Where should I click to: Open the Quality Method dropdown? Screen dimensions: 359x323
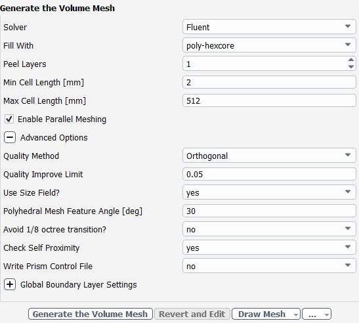pyautogui.click(x=269, y=156)
